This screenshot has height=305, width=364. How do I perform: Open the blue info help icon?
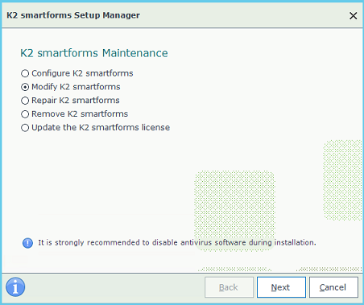pos(15,286)
